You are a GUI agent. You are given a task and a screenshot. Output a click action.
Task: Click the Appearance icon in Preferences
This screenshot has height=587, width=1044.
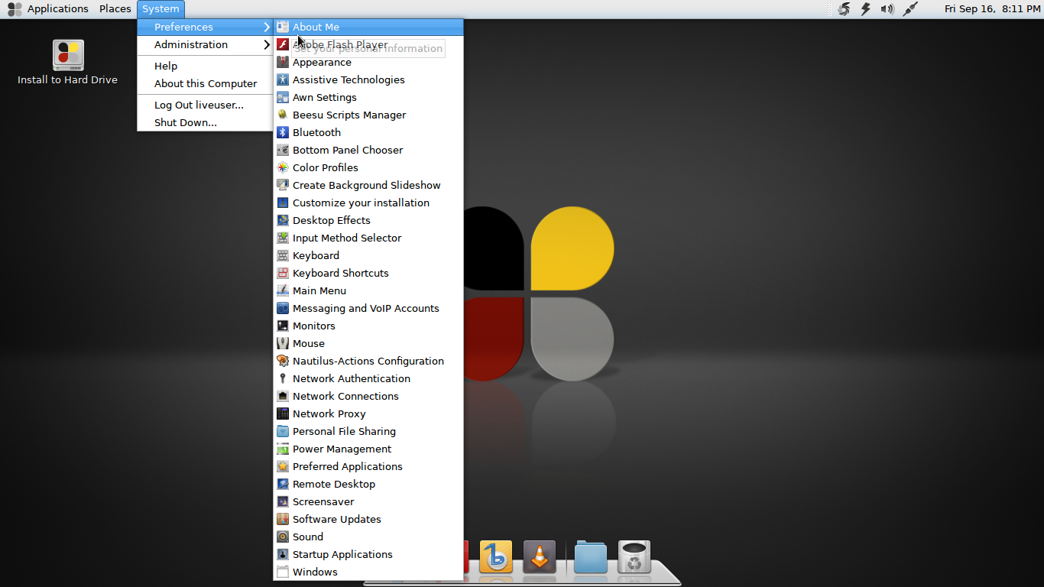(283, 62)
